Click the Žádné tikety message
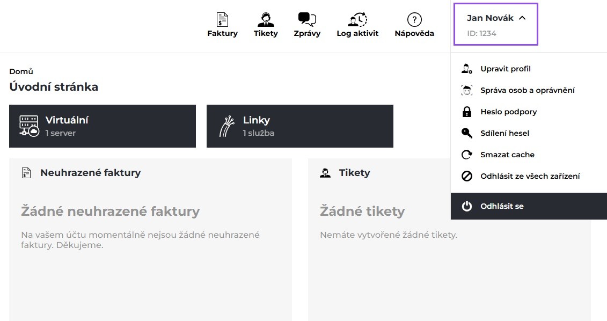This screenshot has height=321, width=607. pos(362,211)
